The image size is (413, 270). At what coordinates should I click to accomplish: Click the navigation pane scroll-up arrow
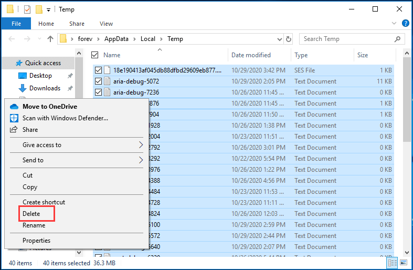(x=79, y=53)
